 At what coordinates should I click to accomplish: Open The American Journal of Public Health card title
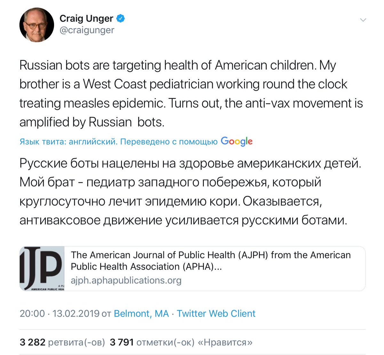(x=211, y=255)
